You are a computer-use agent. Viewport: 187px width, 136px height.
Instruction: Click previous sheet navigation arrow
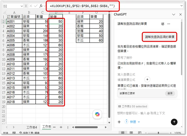pyautogui.click(x=7, y=127)
